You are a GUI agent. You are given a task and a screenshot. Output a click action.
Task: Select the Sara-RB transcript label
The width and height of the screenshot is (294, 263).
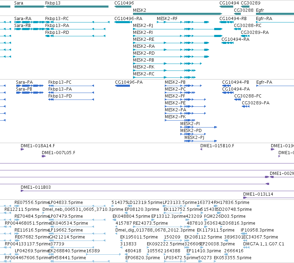tap(22, 26)
